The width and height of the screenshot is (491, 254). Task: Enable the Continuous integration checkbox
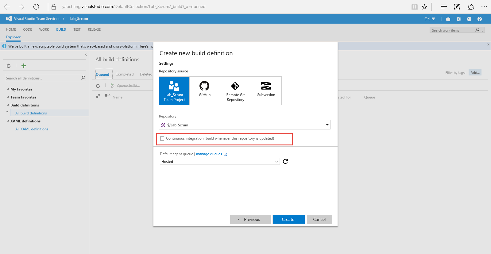(x=162, y=139)
